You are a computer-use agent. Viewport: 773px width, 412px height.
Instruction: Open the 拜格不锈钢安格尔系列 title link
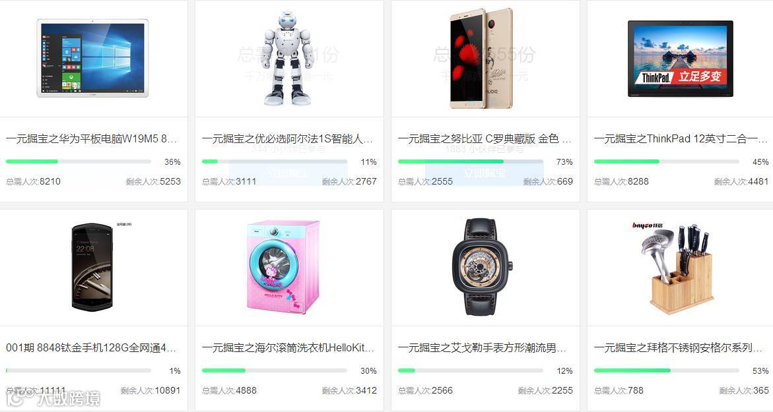click(679, 348)
